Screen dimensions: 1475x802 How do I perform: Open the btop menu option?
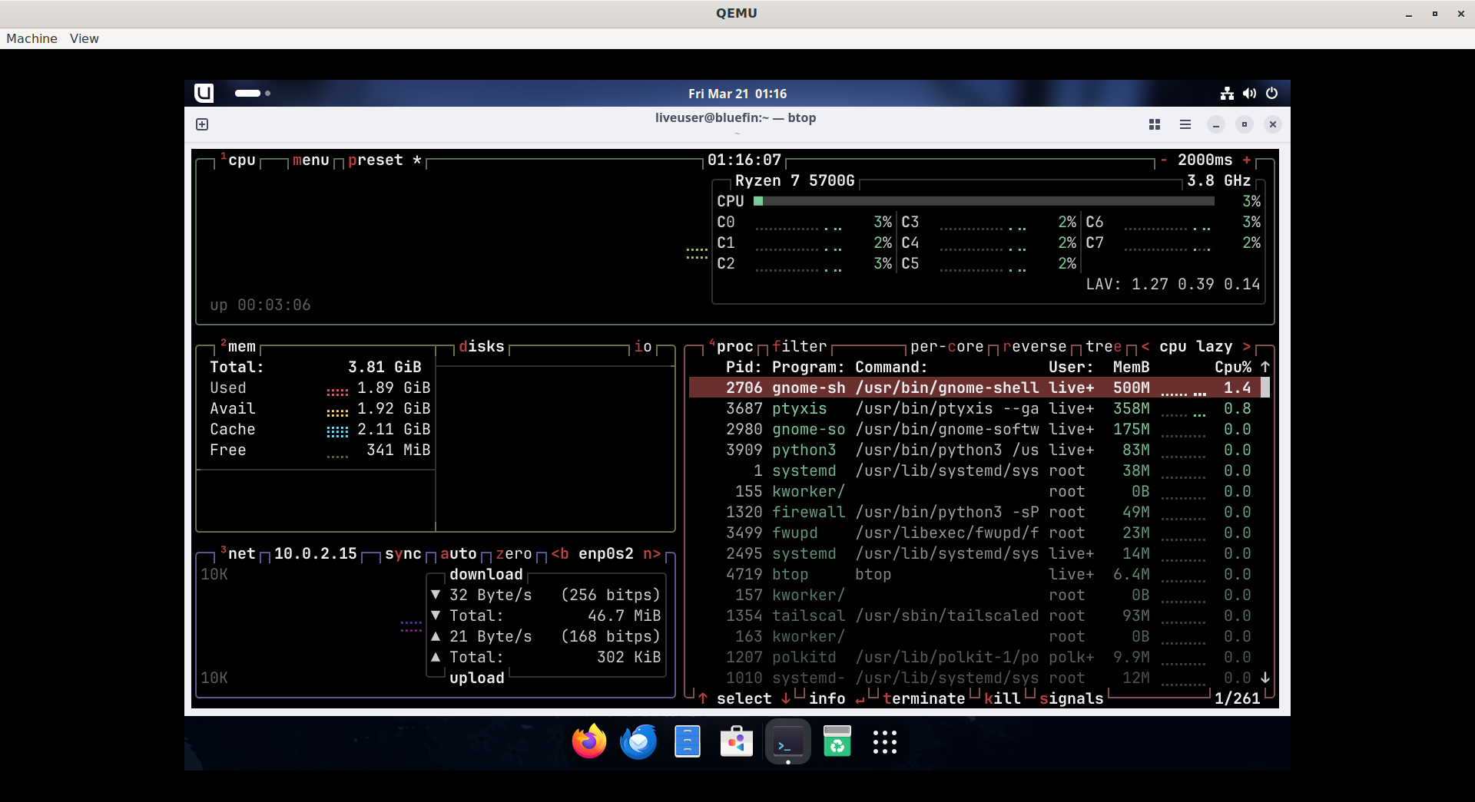[x=310, y=160]
